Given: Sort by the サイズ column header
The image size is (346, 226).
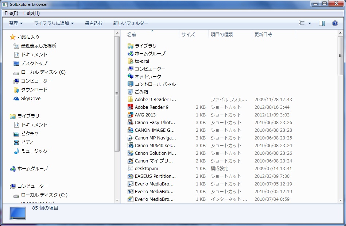Looking at the screenshot, I should 194,34.
